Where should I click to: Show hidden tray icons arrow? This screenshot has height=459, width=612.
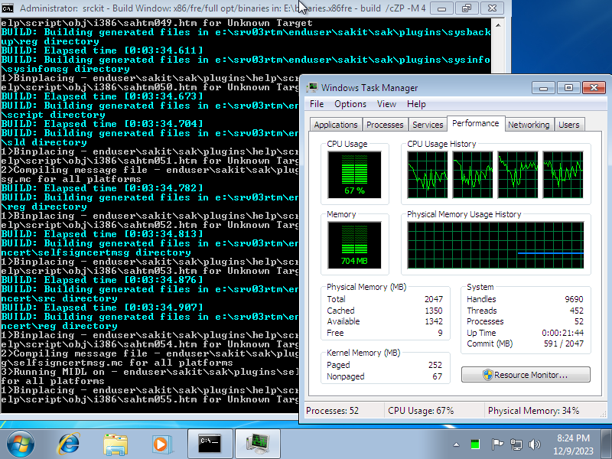coord(456,444)
